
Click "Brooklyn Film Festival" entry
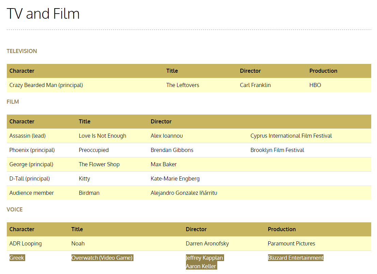[x=277, y=150]
